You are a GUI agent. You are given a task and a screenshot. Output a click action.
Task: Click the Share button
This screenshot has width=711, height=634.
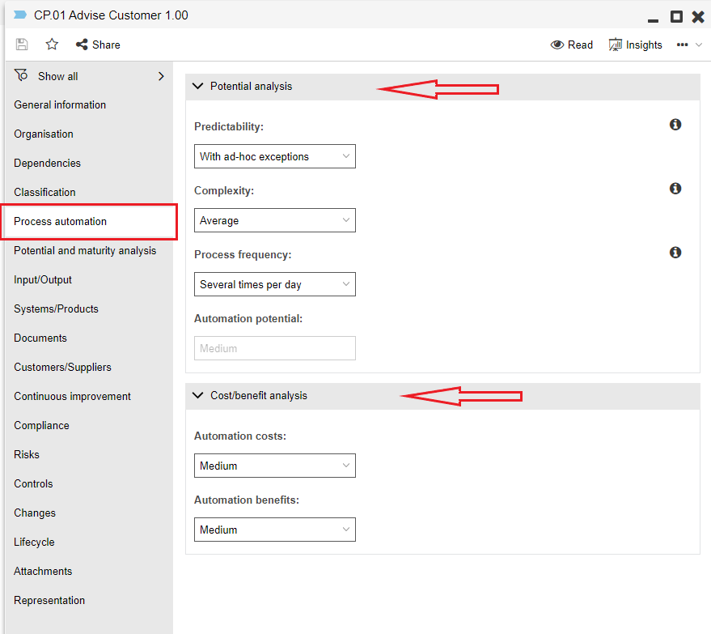pyautogui.click(x=98, y=45)
